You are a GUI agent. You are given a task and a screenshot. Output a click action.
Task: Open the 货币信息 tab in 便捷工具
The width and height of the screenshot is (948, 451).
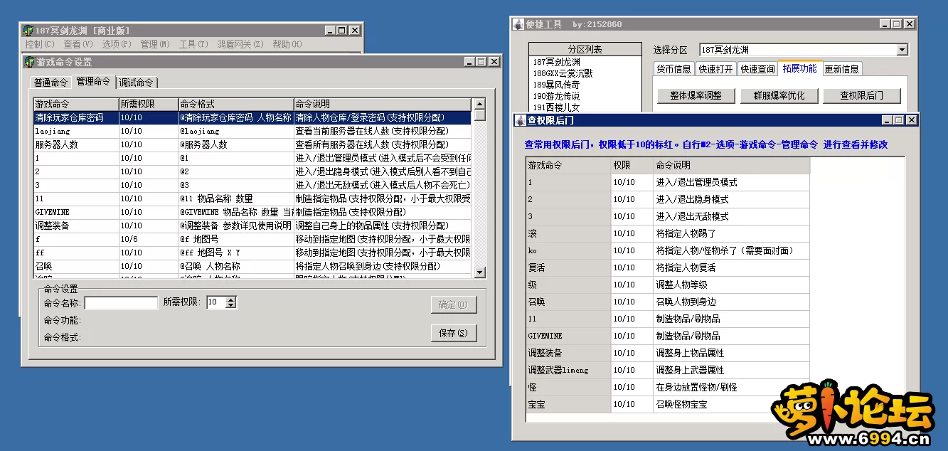click(673, 69)
